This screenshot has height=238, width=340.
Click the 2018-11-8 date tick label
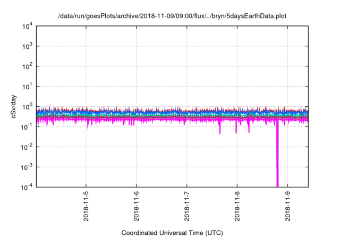[x=237, y=206]
